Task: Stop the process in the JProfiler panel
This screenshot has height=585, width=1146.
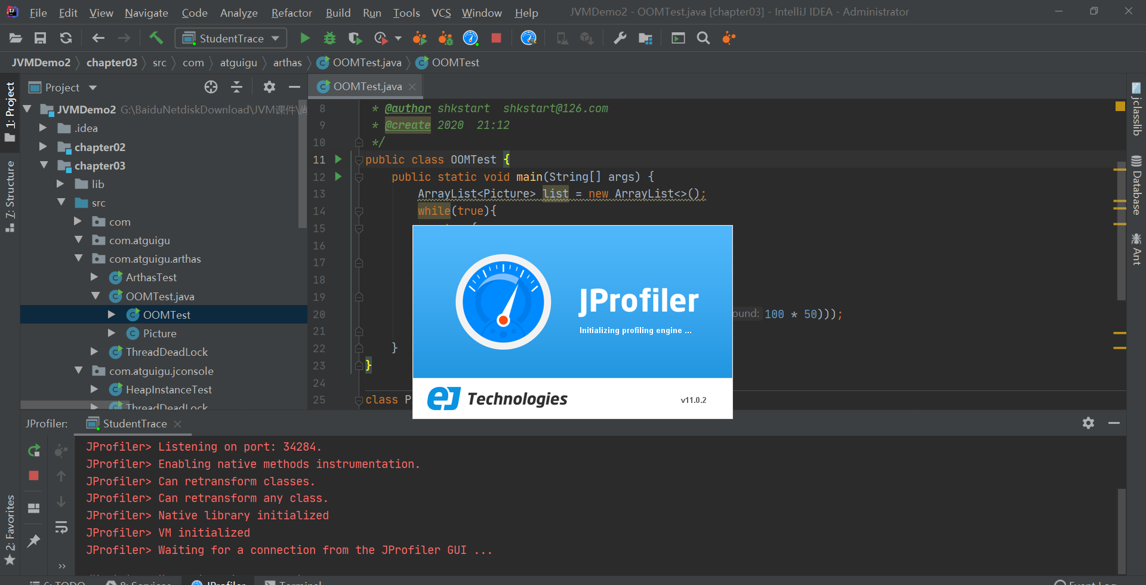Action: click(34, 476)
